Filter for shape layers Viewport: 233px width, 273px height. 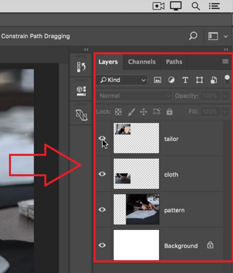tap(199, 80)
